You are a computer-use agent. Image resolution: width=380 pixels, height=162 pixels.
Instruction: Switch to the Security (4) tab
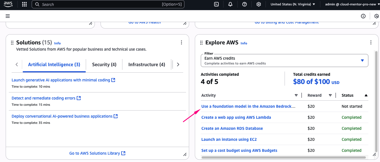tap(104, 64)
